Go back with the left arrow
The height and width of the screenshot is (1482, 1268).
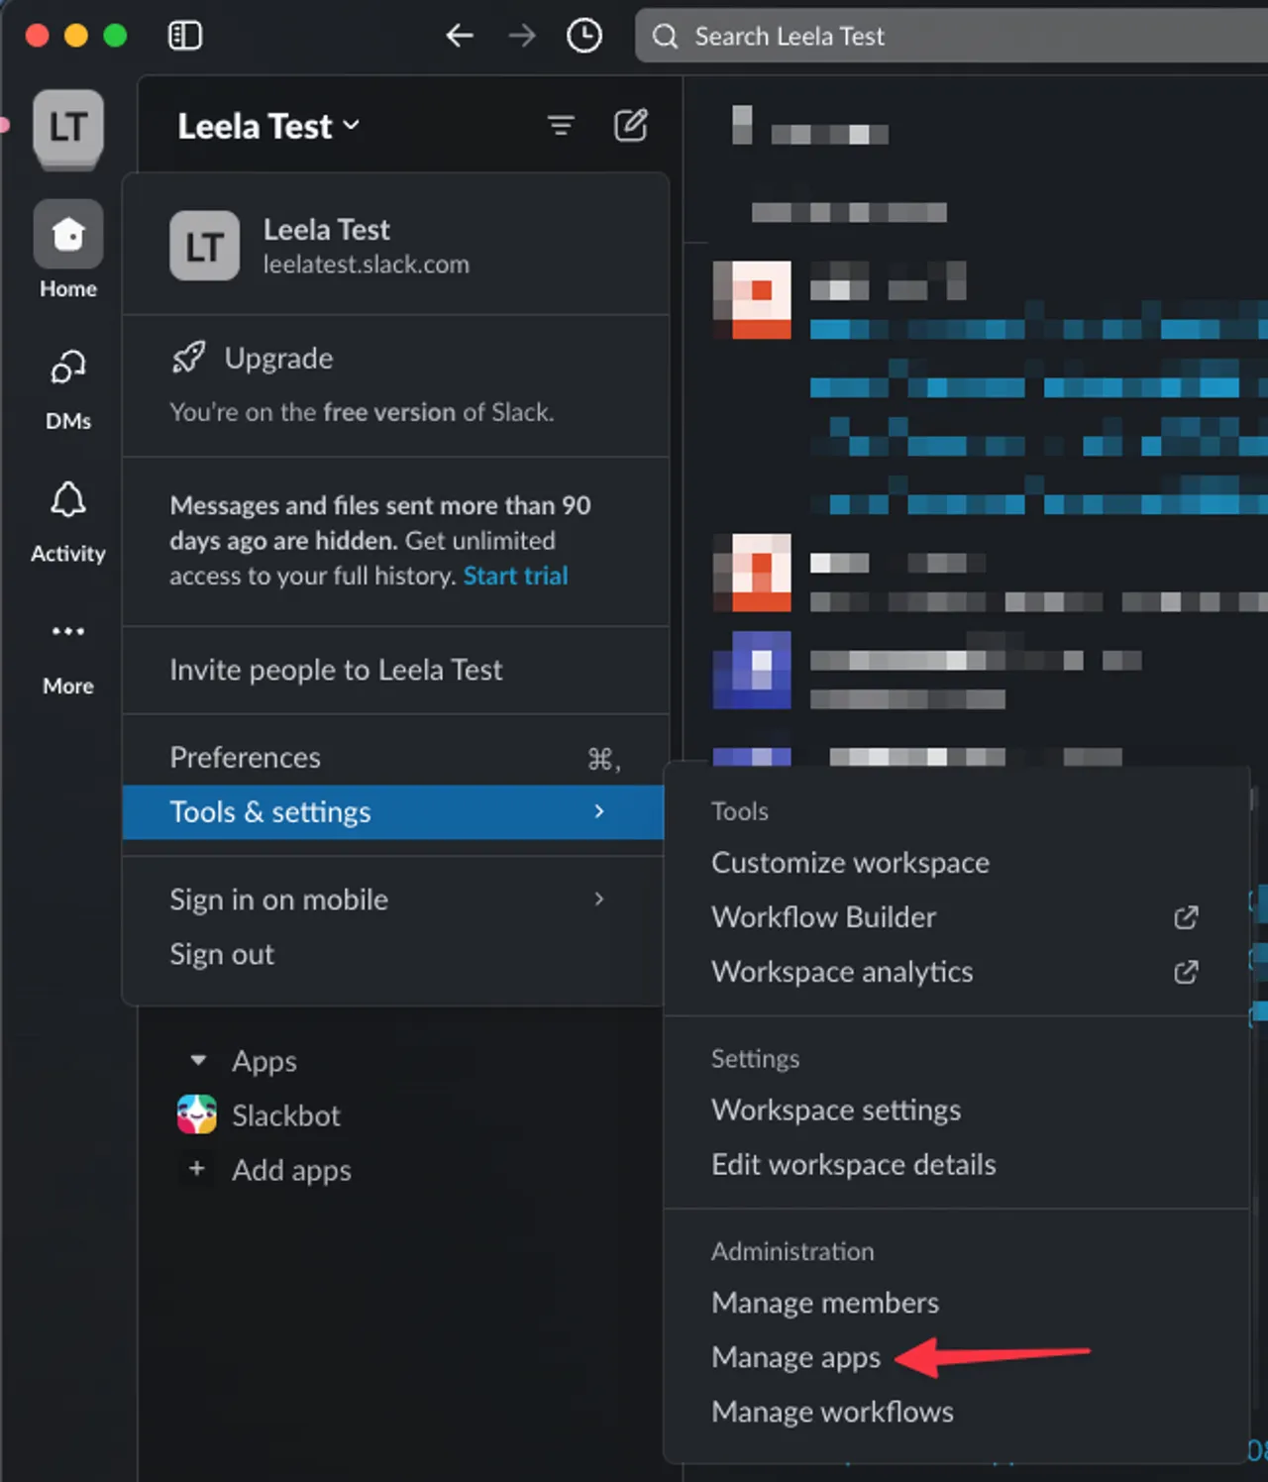[459, 37]
